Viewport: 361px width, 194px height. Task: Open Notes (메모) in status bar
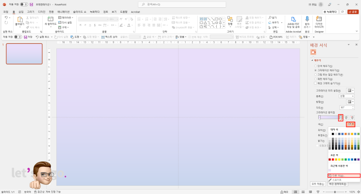tap(284, 192)
